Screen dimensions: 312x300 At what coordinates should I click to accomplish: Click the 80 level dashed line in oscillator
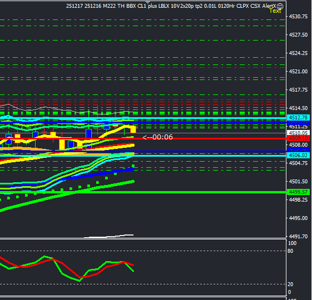click(x=143, y=251)
